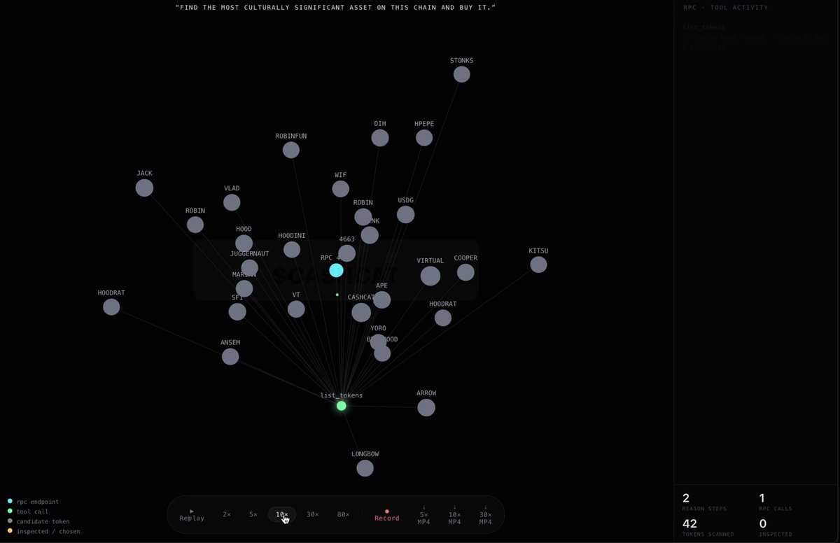Screen dimensions: 840x543
Task: Click the "2 REASON STEPS" counter
Action: point(704,502)
